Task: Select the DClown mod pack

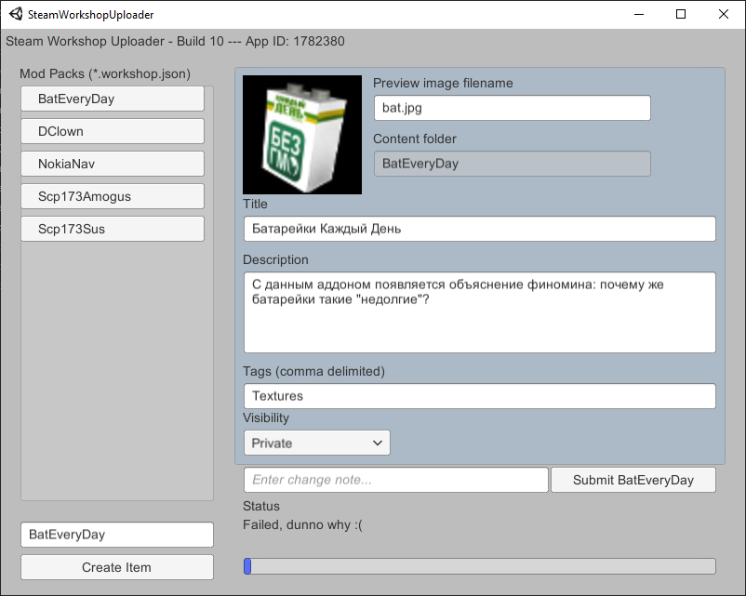Action: [113, 131]
